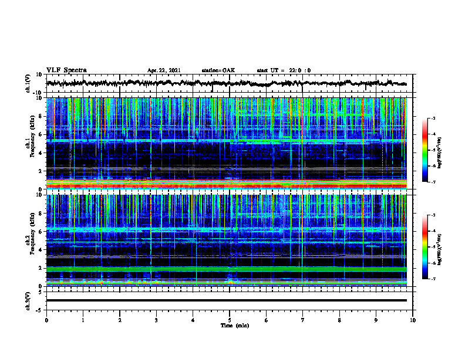Click the time axis tick label 10
The height and width of the screenshot is (359, 465).
[413, 320]
